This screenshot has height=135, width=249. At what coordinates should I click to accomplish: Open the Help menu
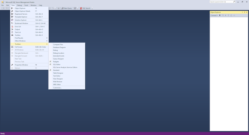[40, 5]
